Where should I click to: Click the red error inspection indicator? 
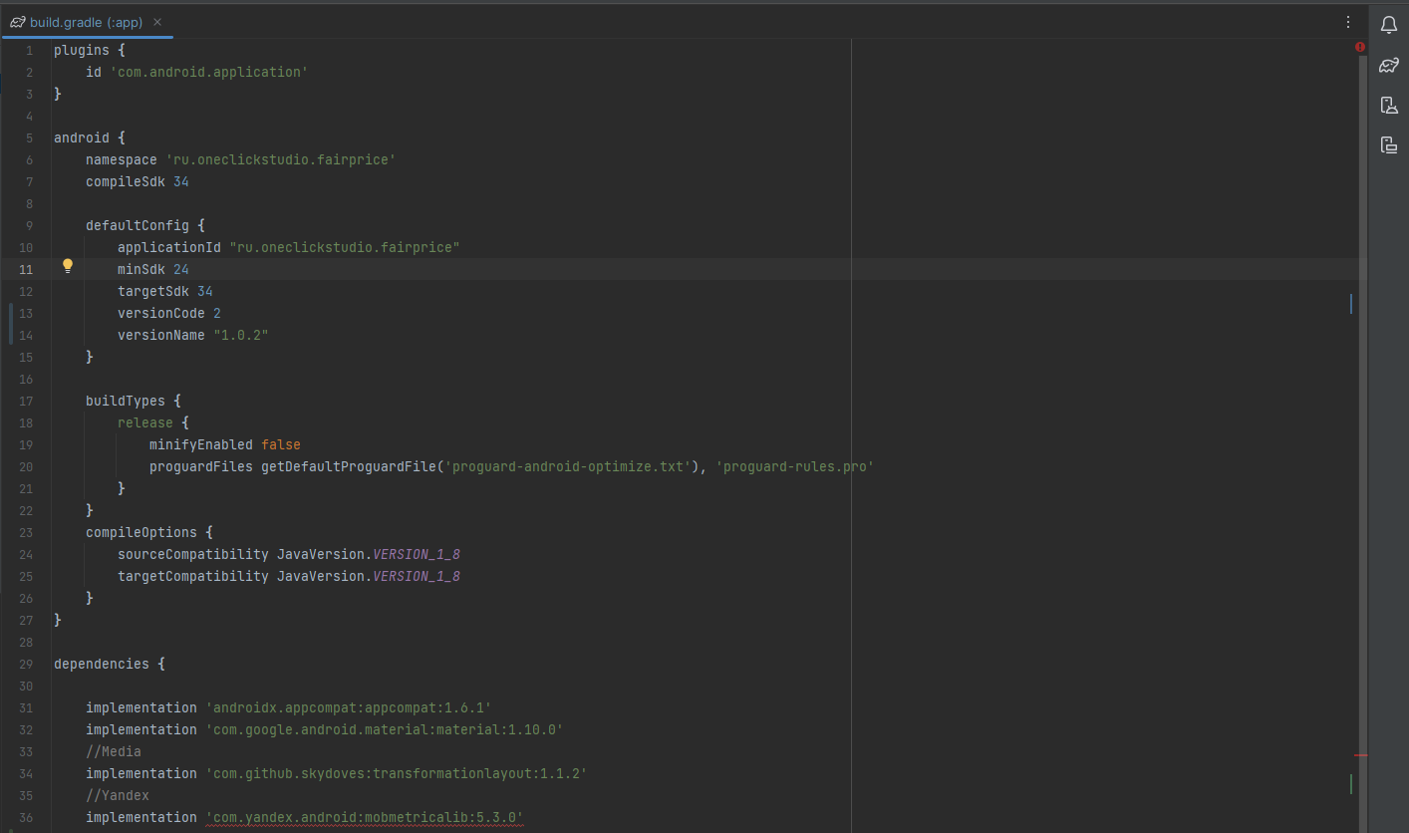(1360, 47)
